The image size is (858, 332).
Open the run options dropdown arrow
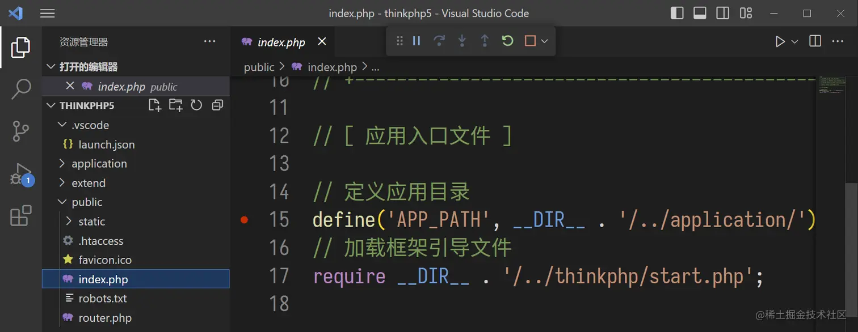(x=794, y=41)
